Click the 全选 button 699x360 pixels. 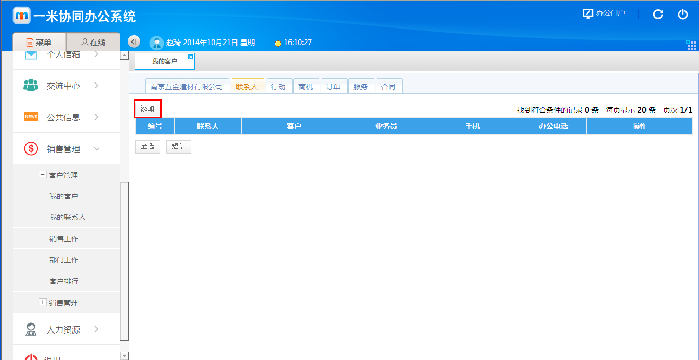click(148, 146)
